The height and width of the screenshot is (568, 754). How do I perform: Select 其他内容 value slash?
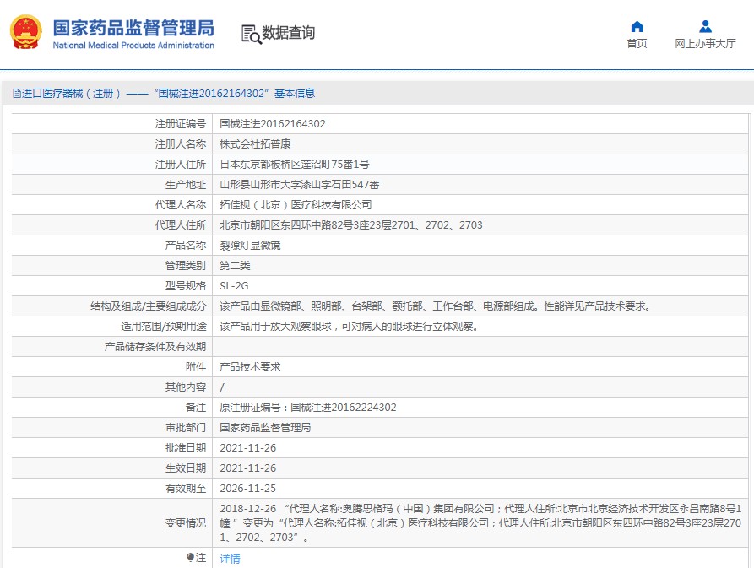point(222,387)
